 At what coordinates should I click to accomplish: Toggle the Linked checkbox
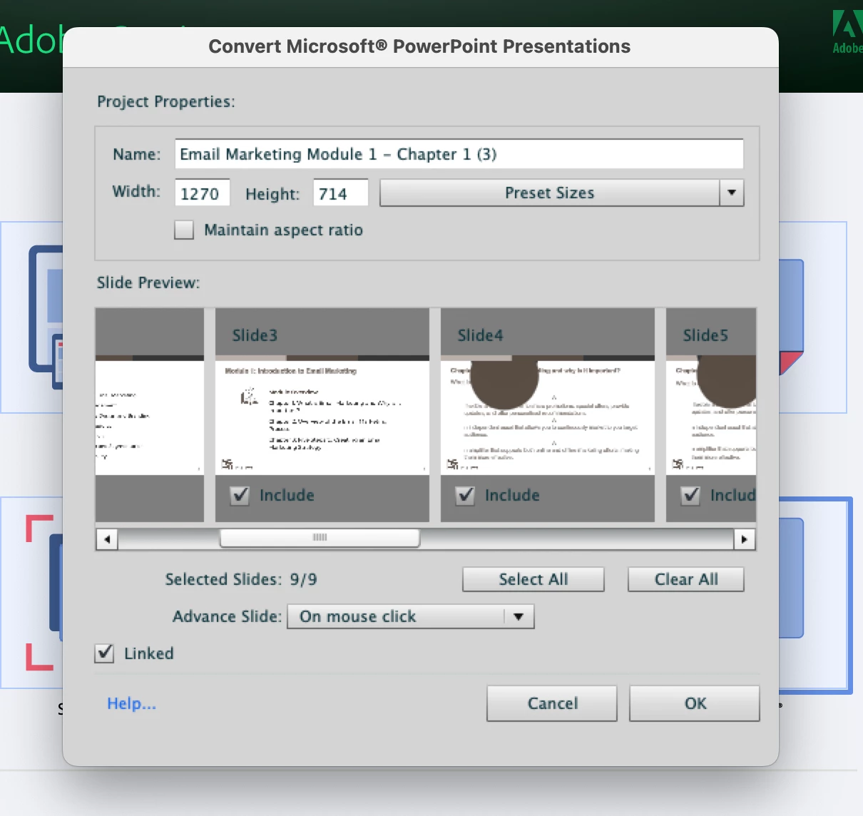(104, 653)
